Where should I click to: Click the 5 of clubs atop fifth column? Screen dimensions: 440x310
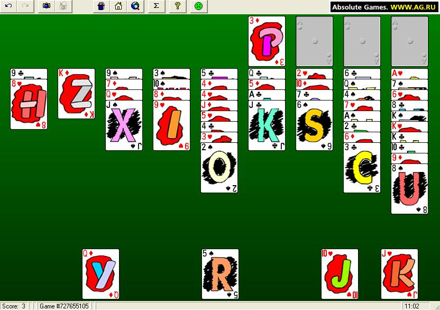point(219,74)
